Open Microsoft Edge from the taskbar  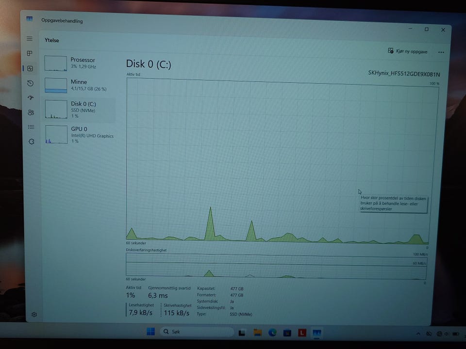point(272,333)
